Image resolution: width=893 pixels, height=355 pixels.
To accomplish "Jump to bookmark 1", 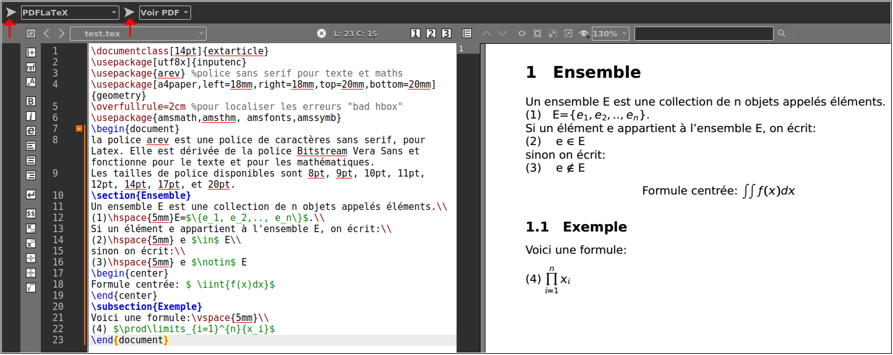I will 416,33.
